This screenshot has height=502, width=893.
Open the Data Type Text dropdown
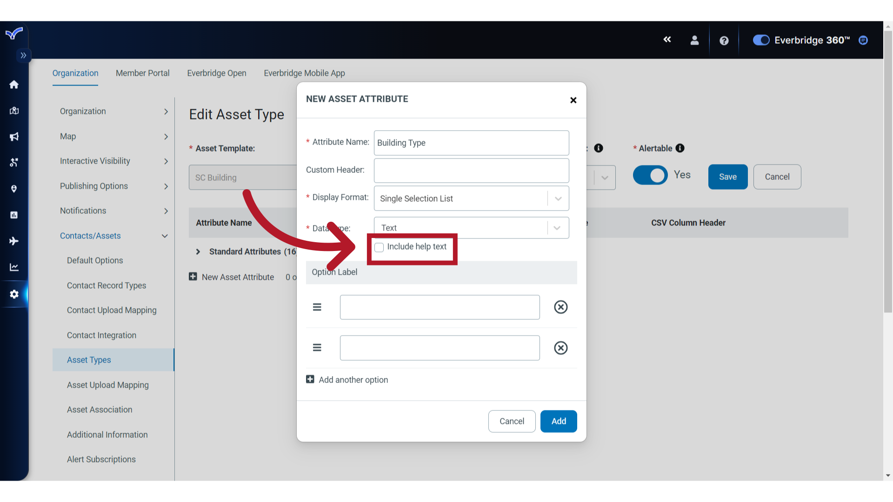[x=471, y=228]
